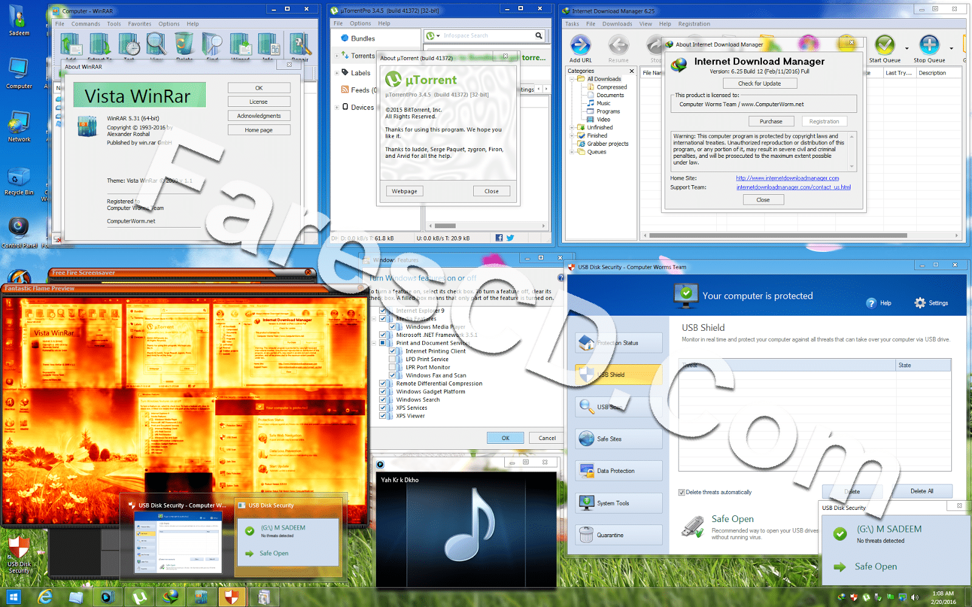
Task: Open the Tasks menu in IDM
Action: point(572,24)
